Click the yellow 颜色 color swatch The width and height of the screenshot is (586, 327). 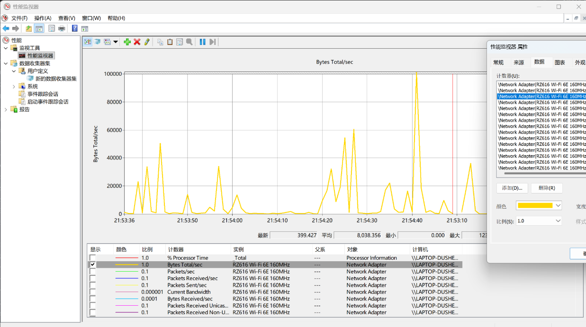(535, 205)
